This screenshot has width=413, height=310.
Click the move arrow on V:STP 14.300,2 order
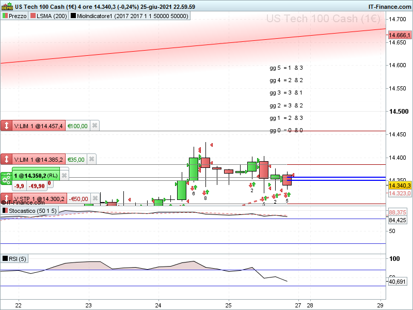(6, 198)
